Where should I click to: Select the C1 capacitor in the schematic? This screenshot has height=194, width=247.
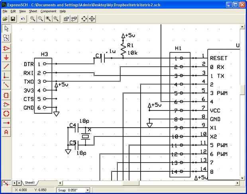pyautogui.click(x=102, y=58)
